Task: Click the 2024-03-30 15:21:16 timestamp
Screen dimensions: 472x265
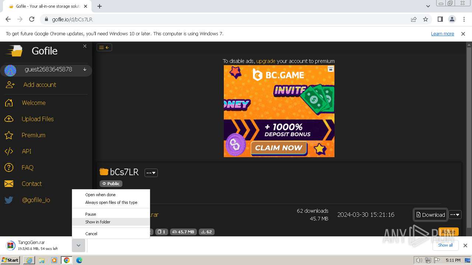Action: (366, 215)
